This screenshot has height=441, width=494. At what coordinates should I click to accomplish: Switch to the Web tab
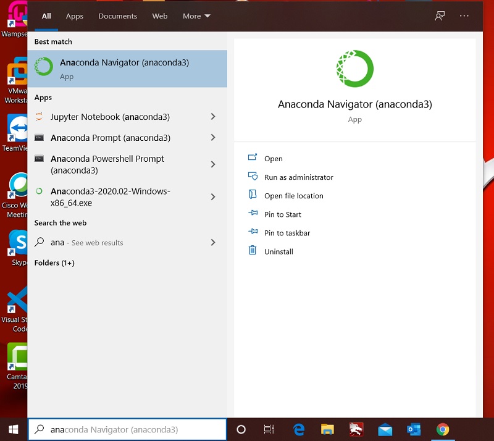(x=160, y=16)
